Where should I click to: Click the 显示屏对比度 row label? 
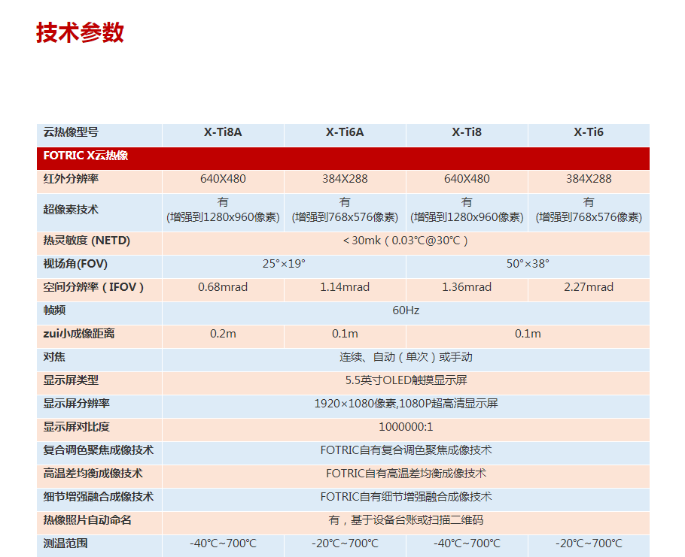tap(76, 427)
